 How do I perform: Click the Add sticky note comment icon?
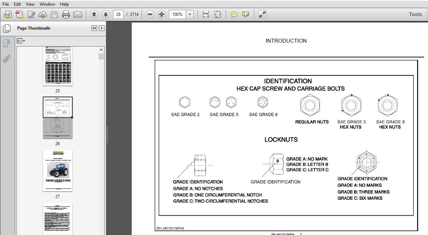[234, 14]
